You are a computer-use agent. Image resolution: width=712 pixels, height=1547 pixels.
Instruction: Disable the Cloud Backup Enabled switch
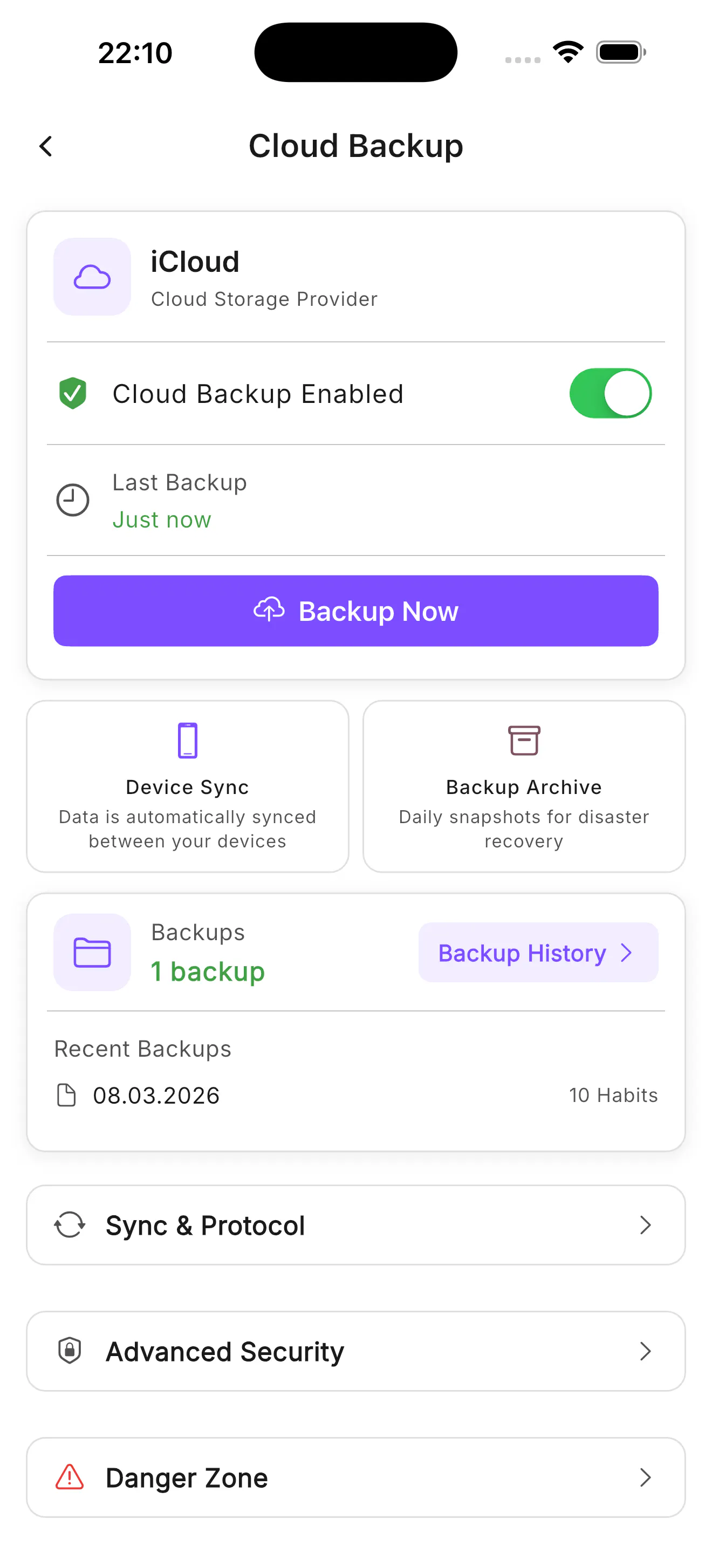coord(610,393)
